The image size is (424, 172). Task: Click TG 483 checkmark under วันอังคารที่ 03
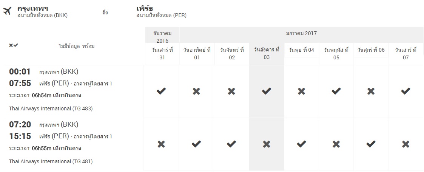pos(267,91)
